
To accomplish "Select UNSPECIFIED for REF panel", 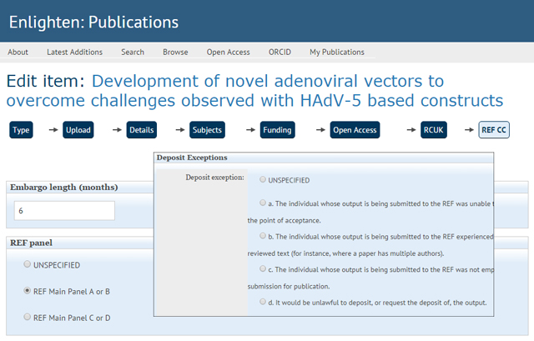I will pyautogui.click(x=28, y=265).
